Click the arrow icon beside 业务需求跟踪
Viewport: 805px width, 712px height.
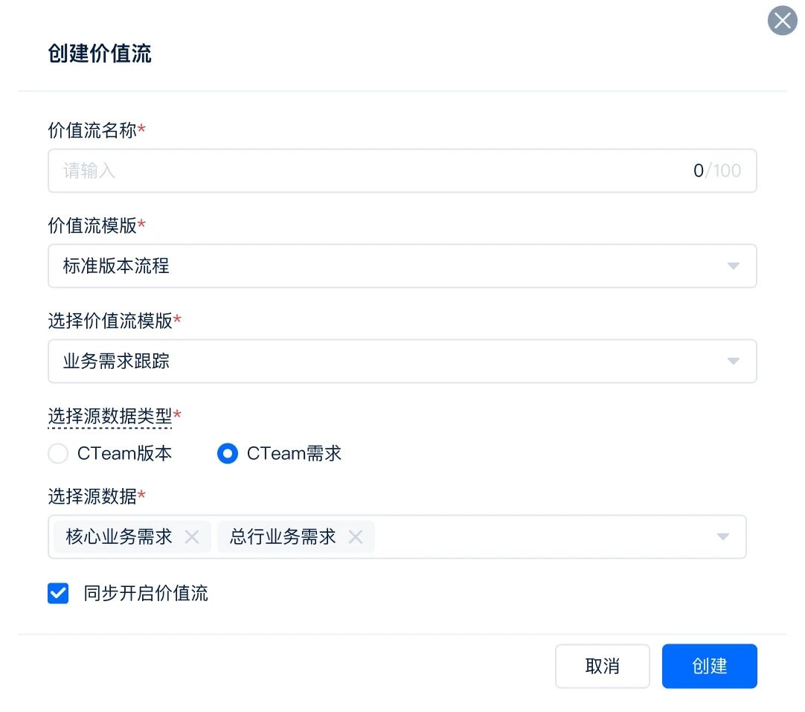[733, 362]
